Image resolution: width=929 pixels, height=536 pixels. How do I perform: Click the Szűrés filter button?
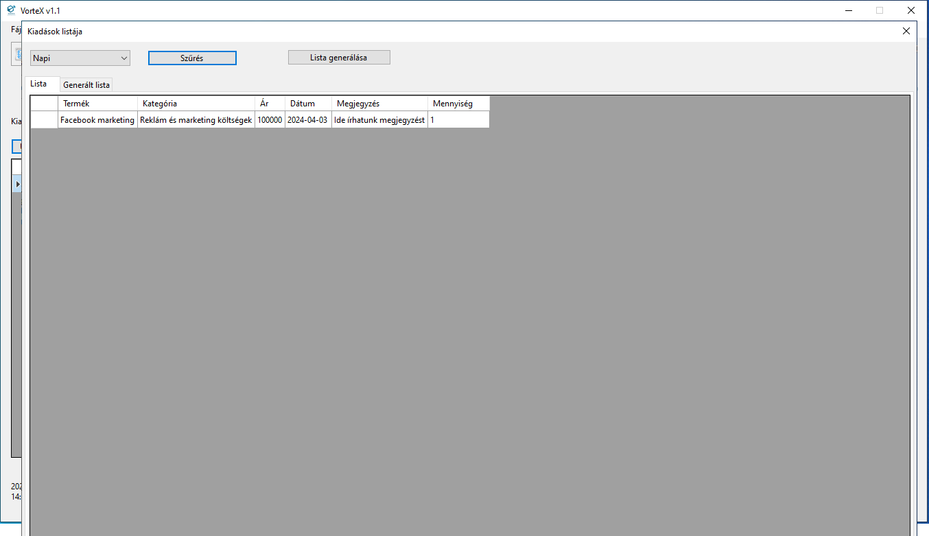click(192, 58)
